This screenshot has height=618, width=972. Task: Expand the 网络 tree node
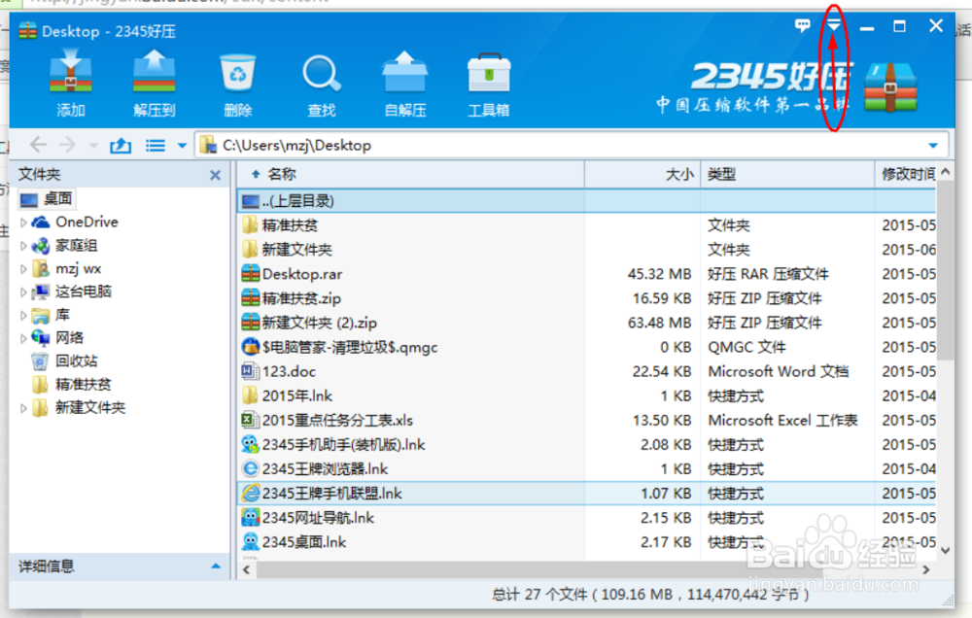point(23,338)
